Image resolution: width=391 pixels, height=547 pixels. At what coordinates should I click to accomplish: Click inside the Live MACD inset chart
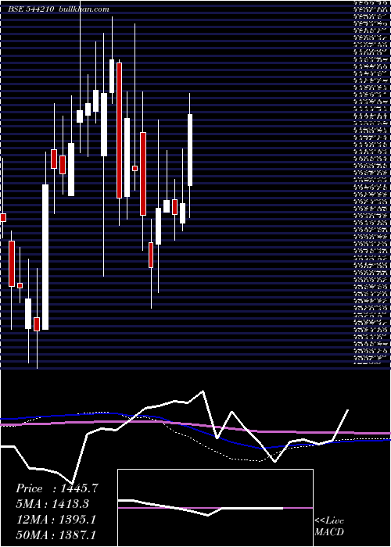click(215, 508)
